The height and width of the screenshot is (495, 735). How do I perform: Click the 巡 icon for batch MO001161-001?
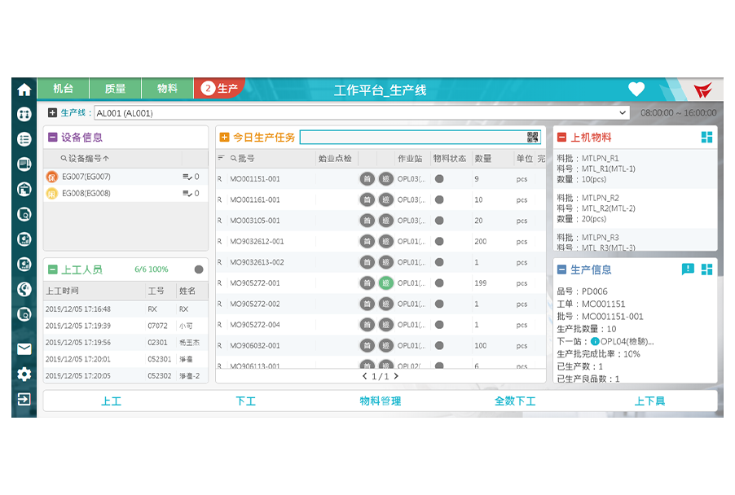(385, 199)
